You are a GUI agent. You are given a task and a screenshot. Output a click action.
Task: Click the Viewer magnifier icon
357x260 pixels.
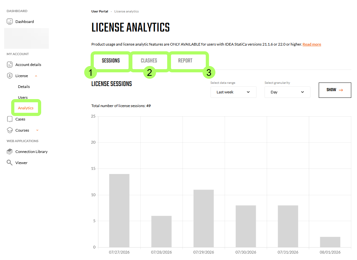coord(10,162)
